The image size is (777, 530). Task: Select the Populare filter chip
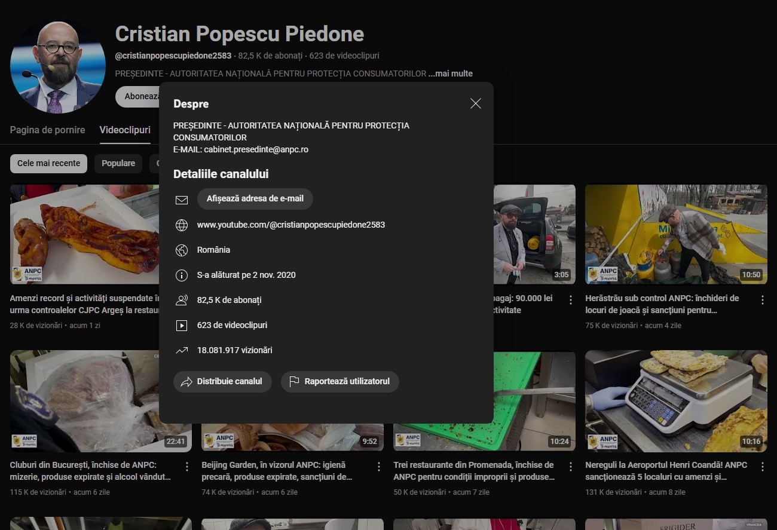click(118, 164)
